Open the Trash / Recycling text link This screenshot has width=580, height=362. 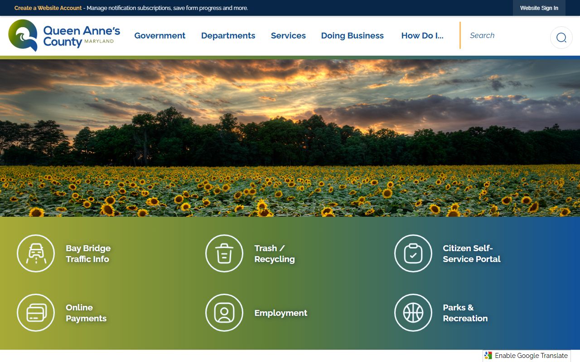(275, 253)
